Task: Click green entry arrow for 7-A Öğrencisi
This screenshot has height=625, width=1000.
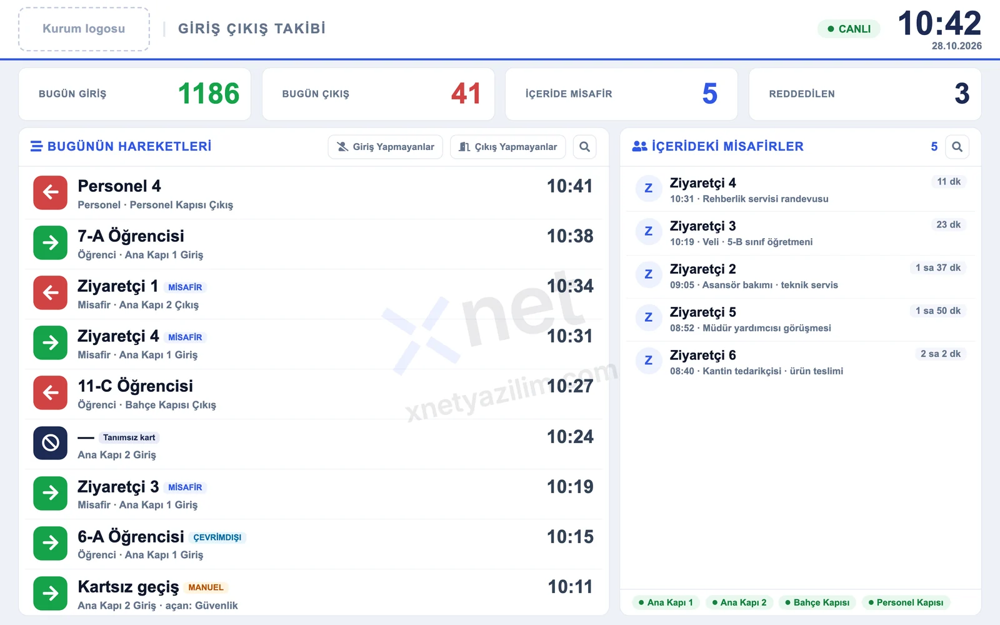Action: (50, 242)
